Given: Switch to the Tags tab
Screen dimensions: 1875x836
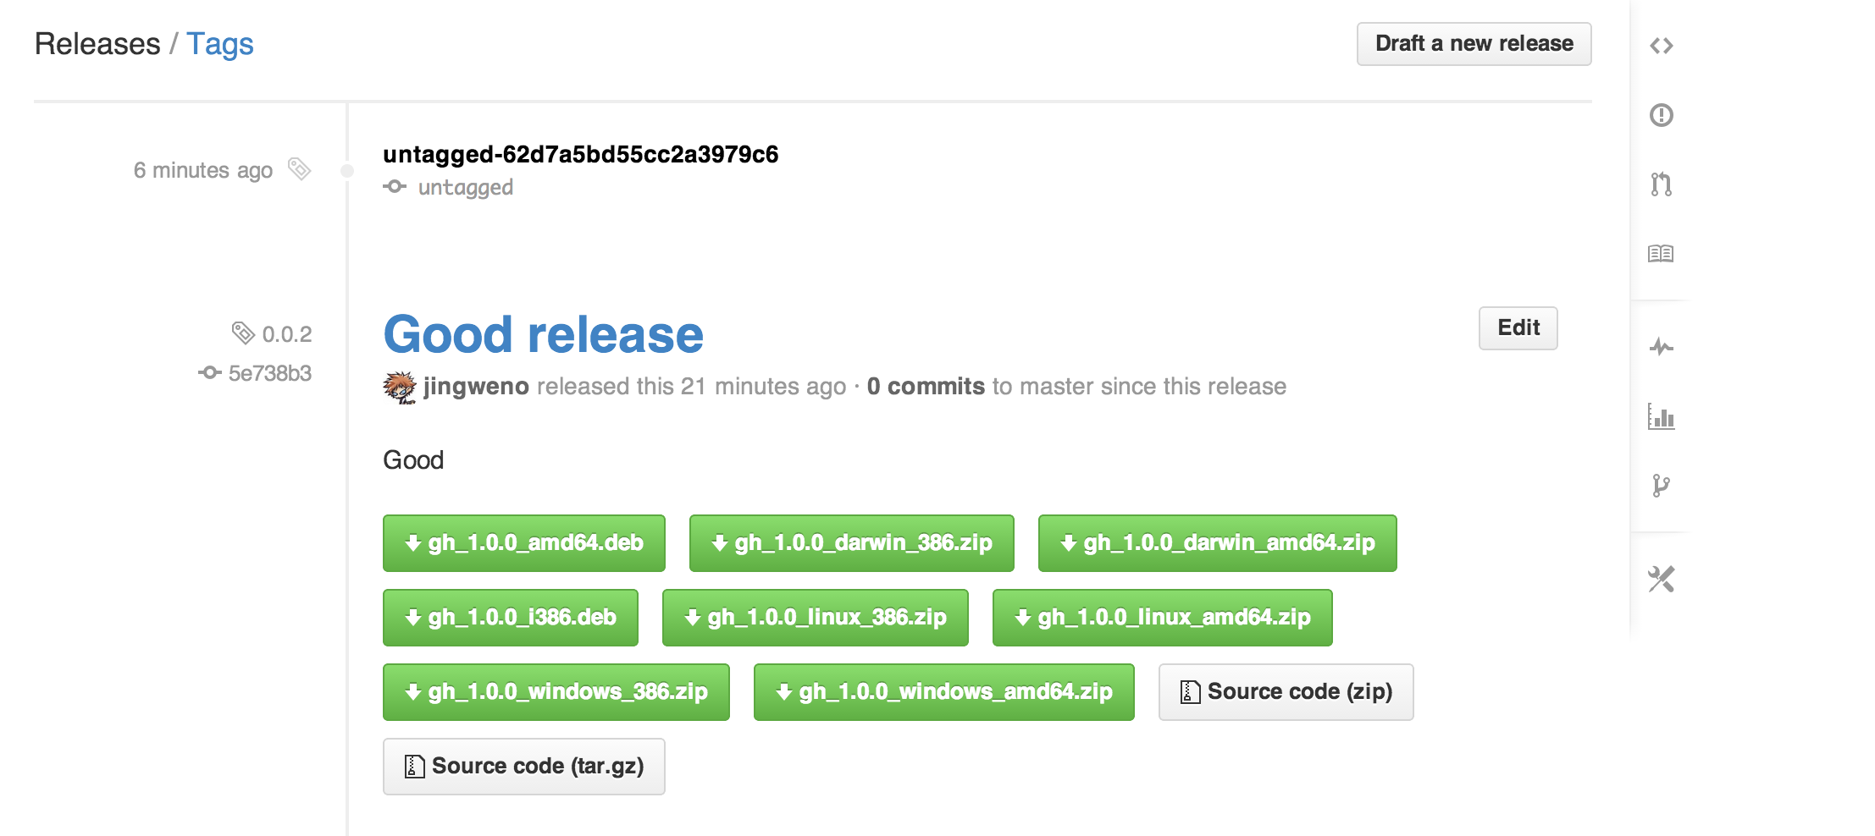Looking at the screenshot, I should coord(220,44).
